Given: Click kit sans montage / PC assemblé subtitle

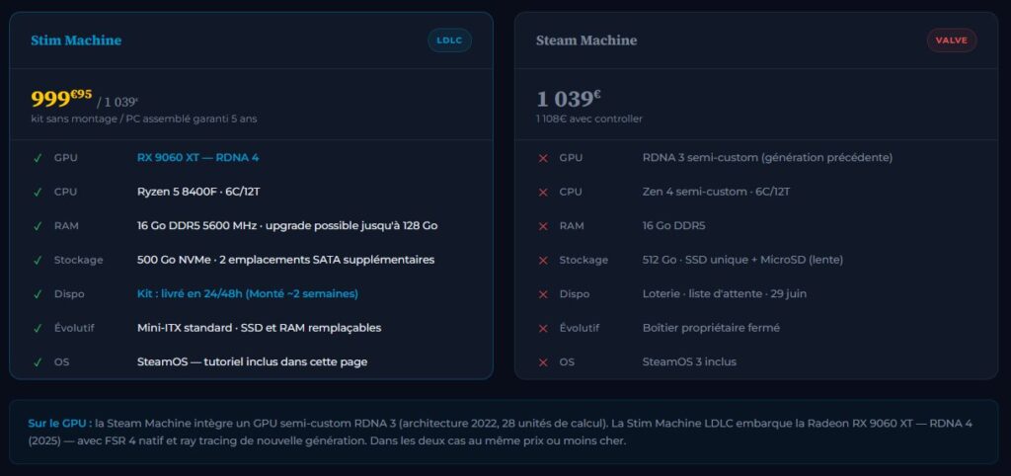Looking at the screenshot, I should (x=144, y=119).
